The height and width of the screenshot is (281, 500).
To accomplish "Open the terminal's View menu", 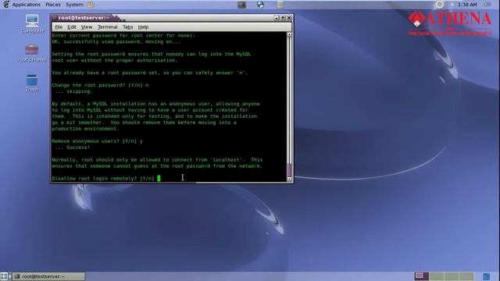I will click(x=87, y=27).
